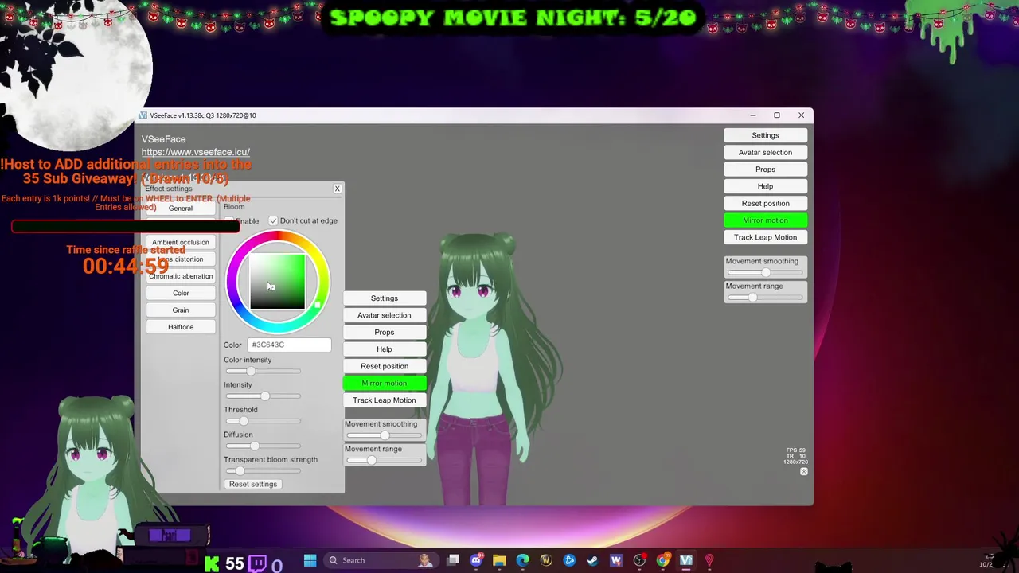This screenshot has height=573, width=1019.
Task: Click the Threshold slider
Action: tap(263, 421)
